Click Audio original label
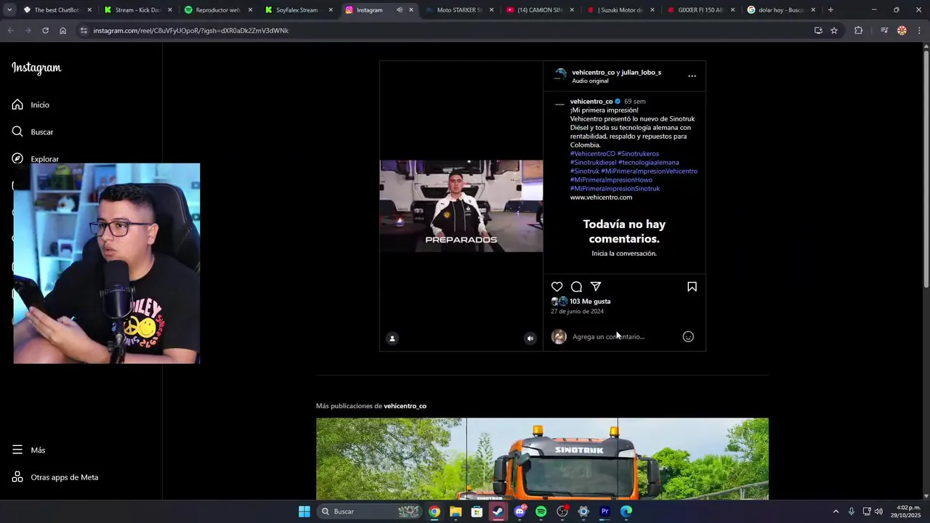This screenshot has width=930, height=523. [x=590, y=81]
